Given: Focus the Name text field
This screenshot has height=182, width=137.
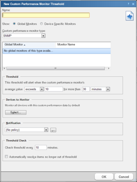Looking at the screenshot, I should (46, 15).
